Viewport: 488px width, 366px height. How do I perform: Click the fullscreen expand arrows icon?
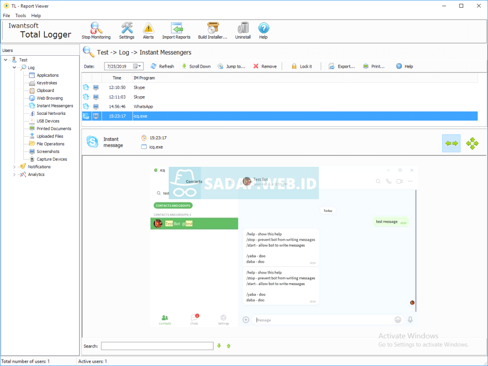click(x=472, y=143)
